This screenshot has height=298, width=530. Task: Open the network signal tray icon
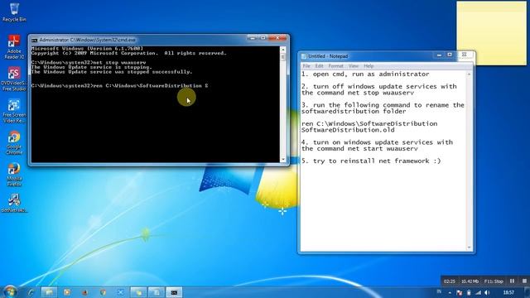tap(479, 292)
